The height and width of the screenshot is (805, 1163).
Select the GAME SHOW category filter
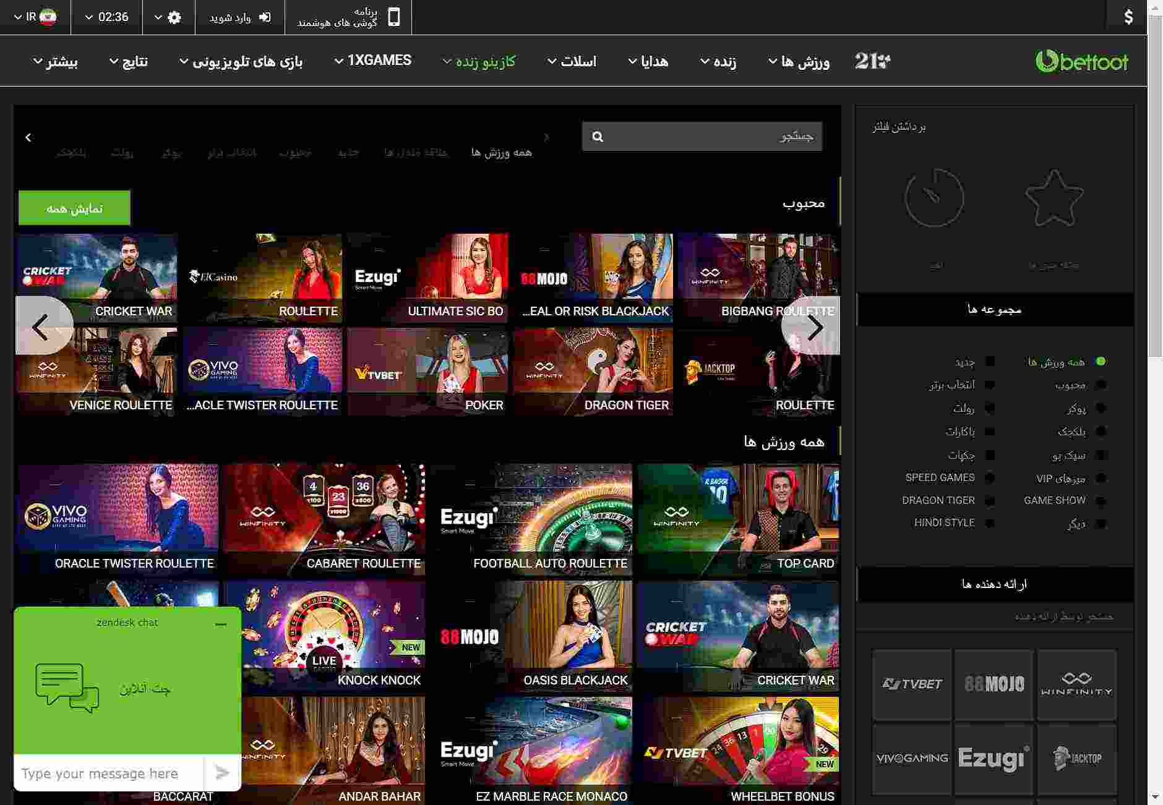1054,500
